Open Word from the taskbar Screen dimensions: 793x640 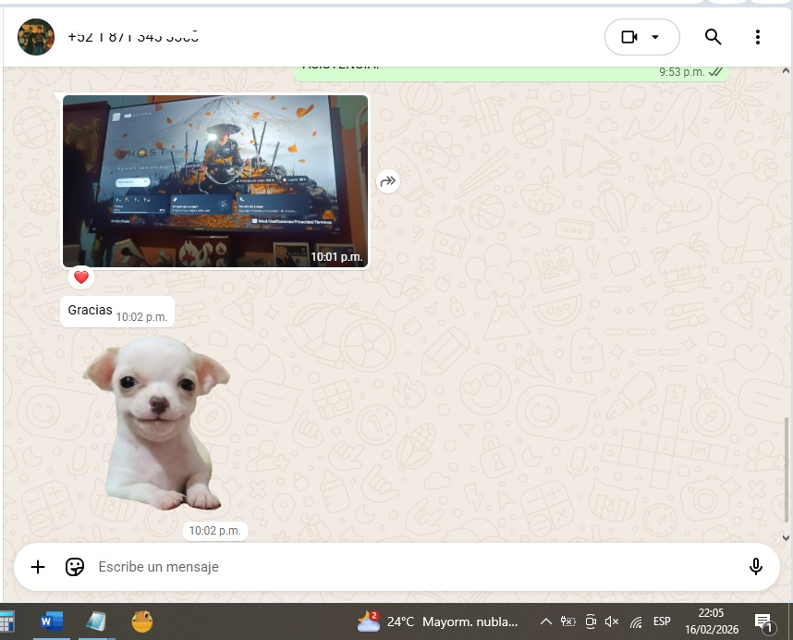[x=52, y=622]
